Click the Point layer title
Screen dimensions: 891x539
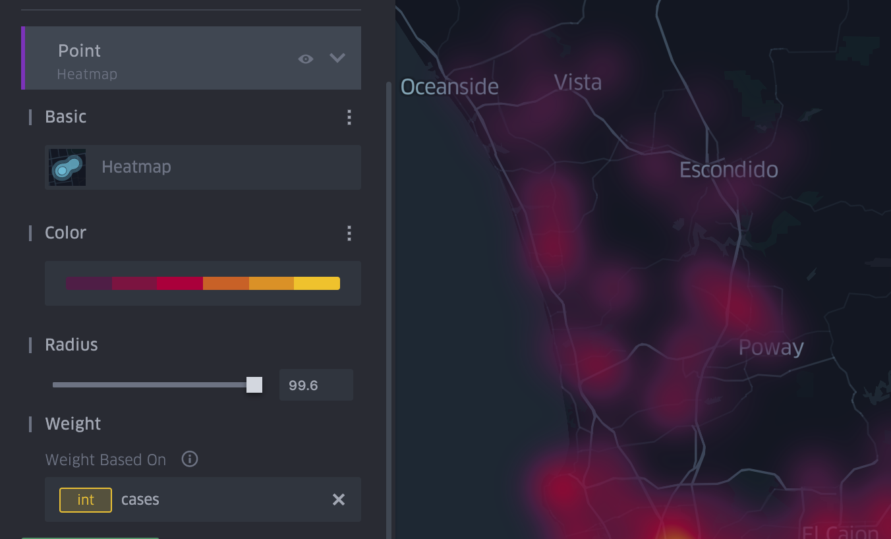(x=79, y=51)
